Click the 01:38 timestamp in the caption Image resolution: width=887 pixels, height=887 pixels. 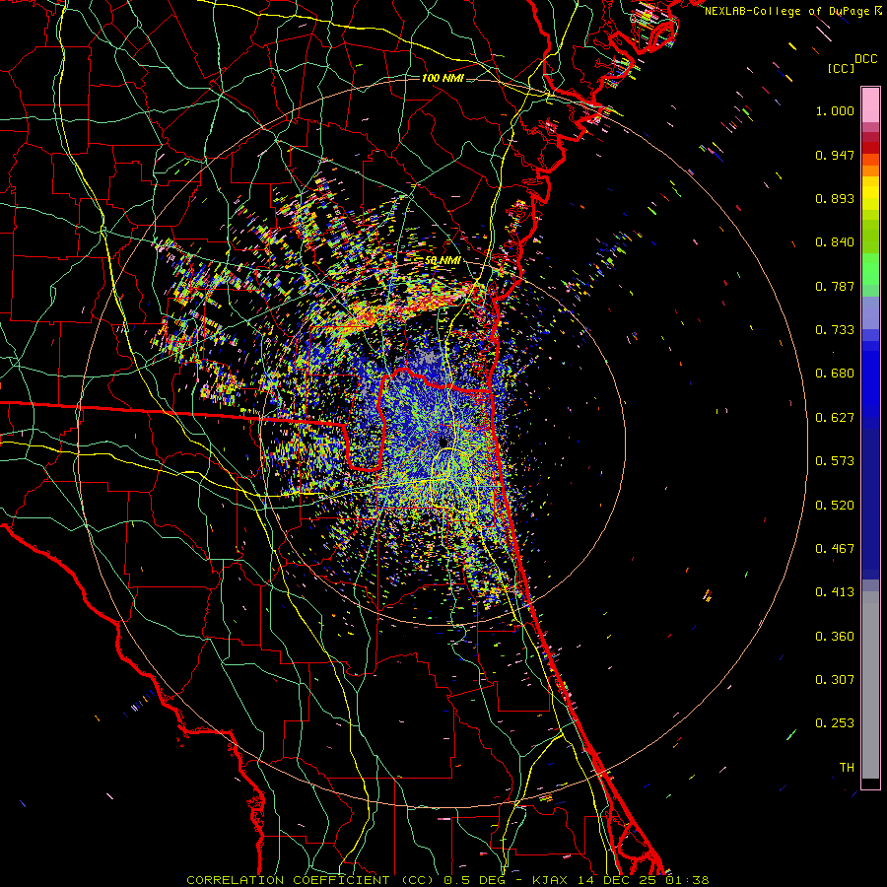[687, 880]
